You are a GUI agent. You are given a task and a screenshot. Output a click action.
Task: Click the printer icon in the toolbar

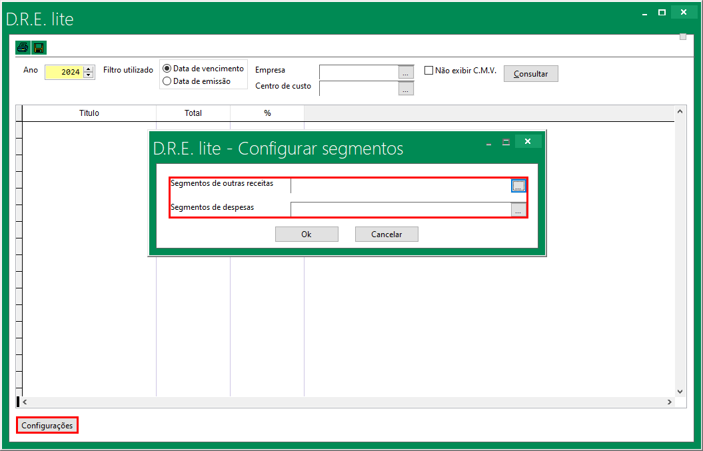click(x=23, y=47)
